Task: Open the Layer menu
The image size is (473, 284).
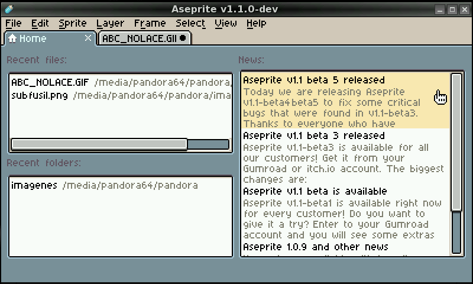Action: tap(110, 23)
